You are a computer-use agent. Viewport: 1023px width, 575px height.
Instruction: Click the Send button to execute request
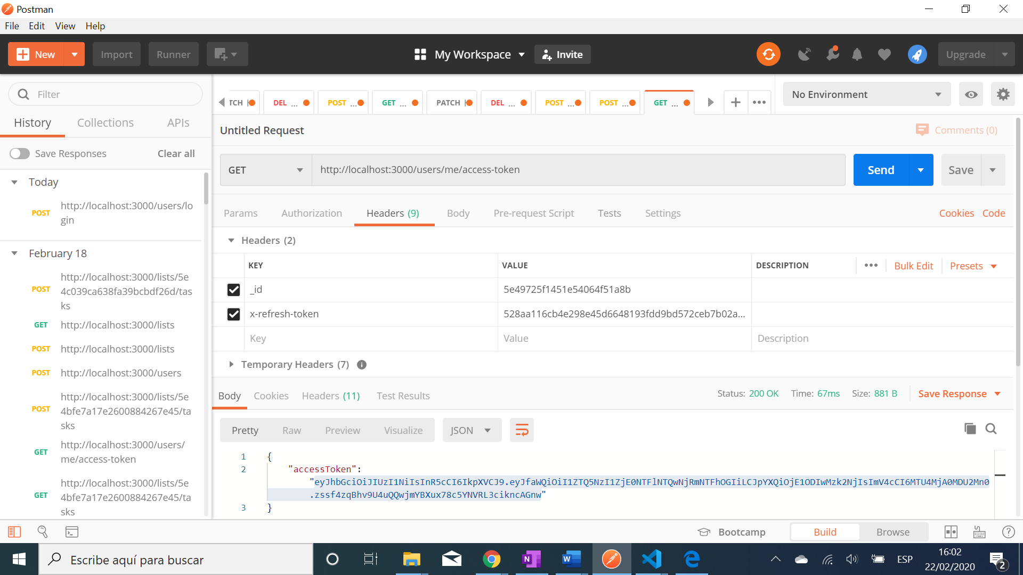click(880, 169)
